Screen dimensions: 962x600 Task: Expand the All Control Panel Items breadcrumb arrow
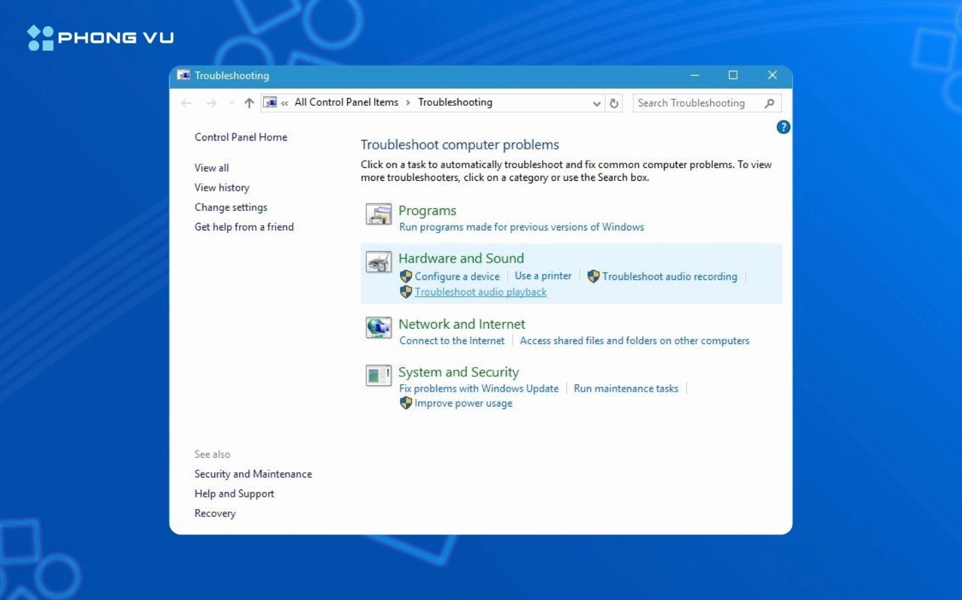coord(408,102)
